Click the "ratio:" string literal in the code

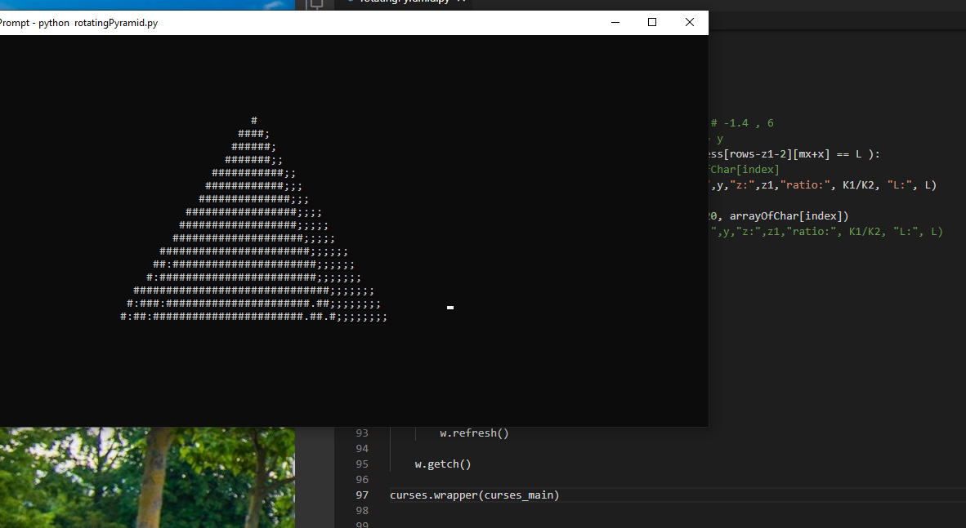pyautogui.click(x=803, y=184)
